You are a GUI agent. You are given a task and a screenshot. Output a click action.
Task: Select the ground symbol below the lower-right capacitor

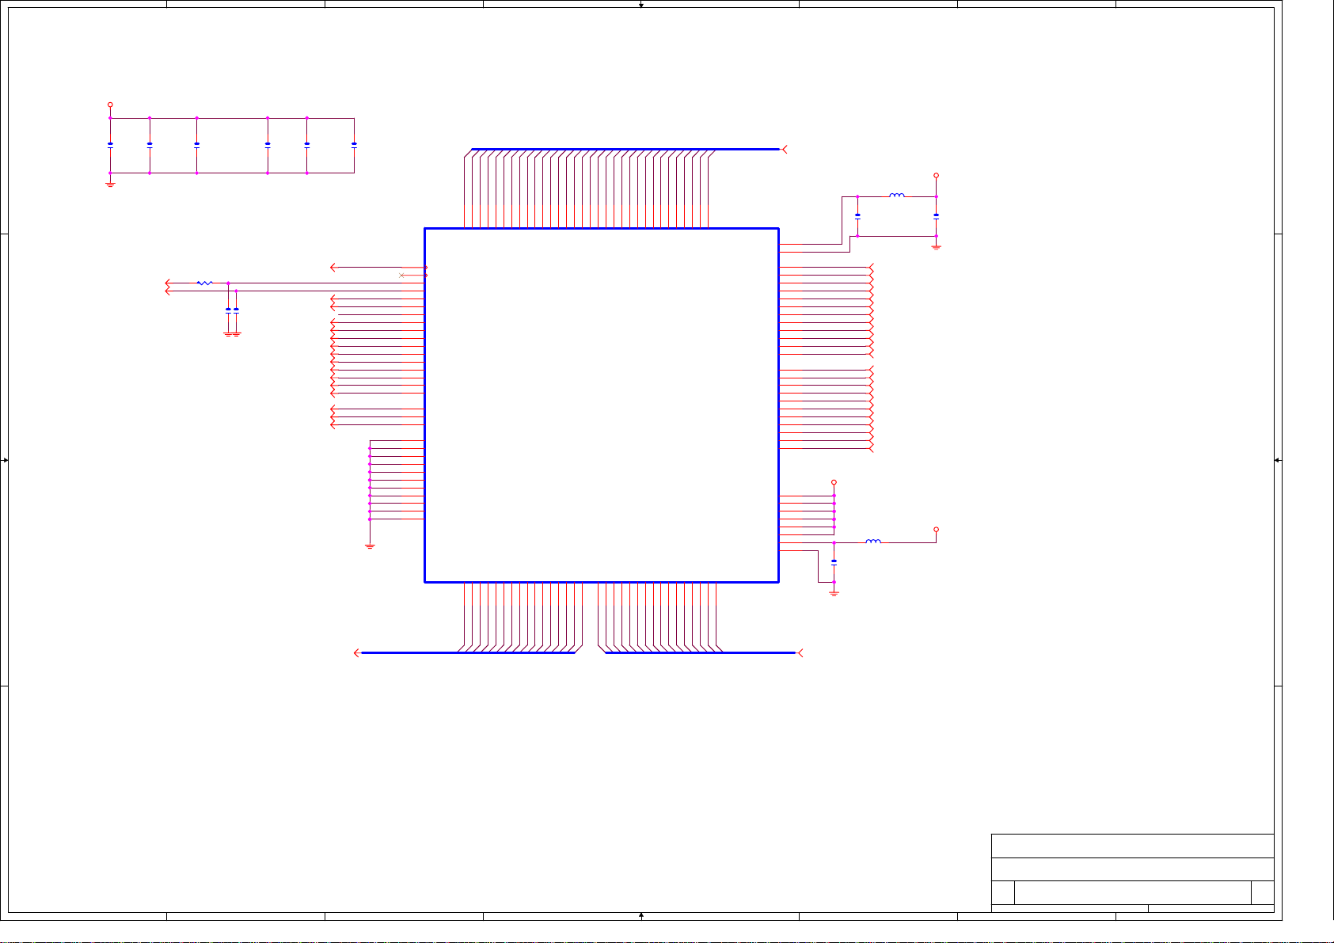coord(834,592)
